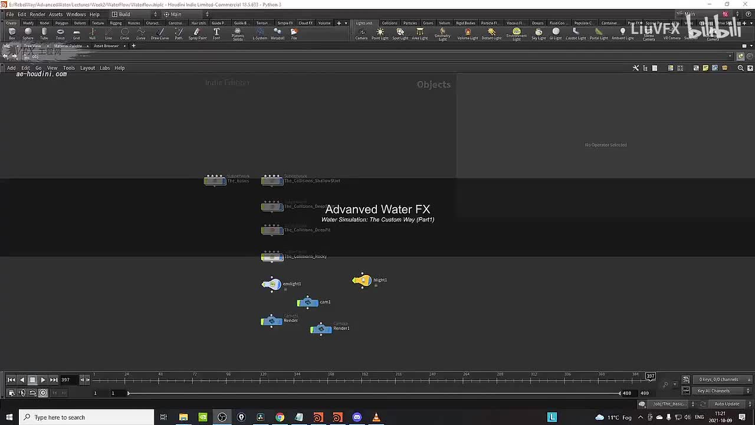The height and width of the screenshot is (425, 755).
Task: Open the Windows menu
Action: (x=76, y=14)
